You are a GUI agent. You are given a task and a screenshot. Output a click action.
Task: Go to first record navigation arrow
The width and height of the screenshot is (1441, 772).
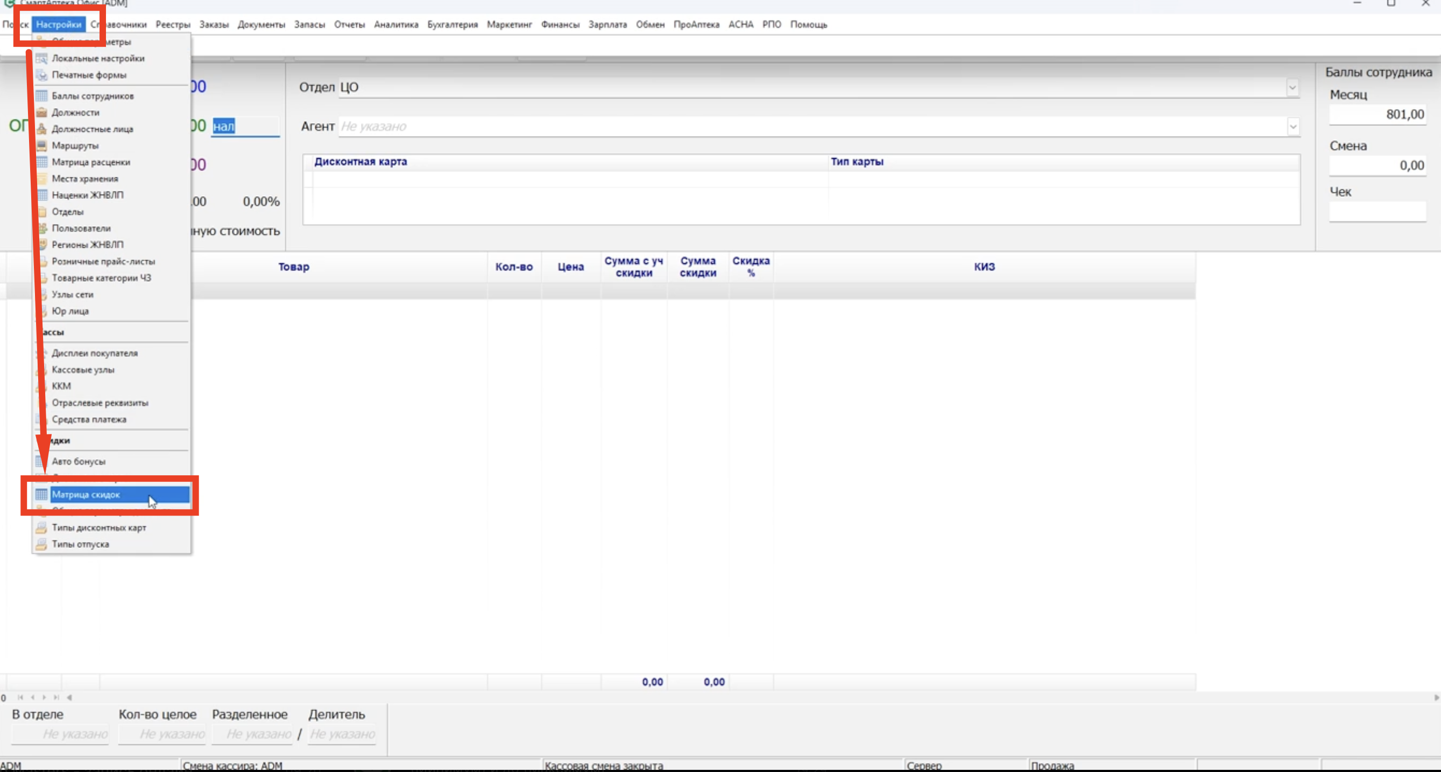point(20,698)
